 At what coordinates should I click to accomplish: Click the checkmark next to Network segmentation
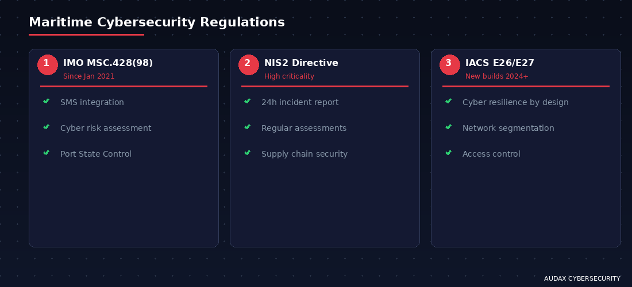coord(449,127)
